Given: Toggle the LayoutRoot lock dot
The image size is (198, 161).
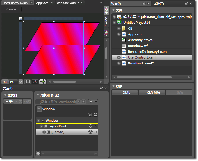Looking at the screenshot, I should coord(96,126).
